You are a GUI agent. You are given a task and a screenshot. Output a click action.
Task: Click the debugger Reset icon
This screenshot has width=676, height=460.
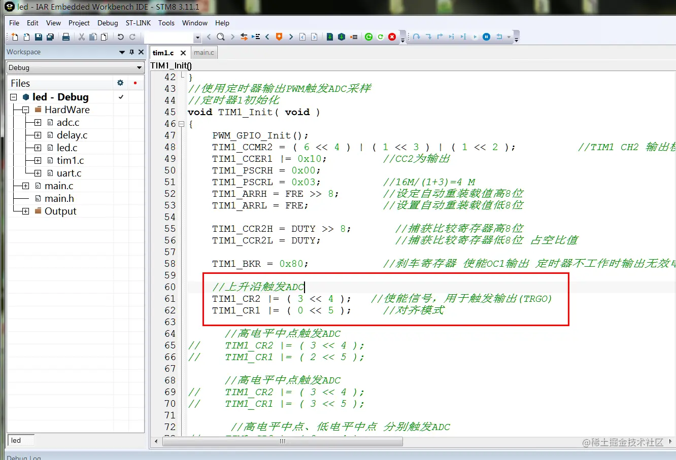click(x=499, y=37)
